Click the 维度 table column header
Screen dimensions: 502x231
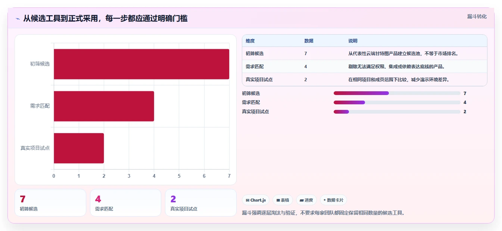point(250,41)
